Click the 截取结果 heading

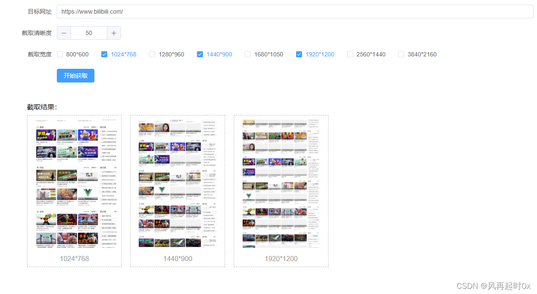42,107
